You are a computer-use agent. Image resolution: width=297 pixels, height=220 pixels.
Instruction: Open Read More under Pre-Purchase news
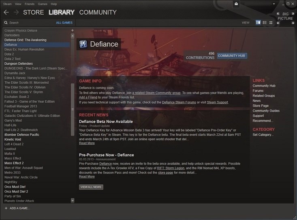click(x=87, y=177)
